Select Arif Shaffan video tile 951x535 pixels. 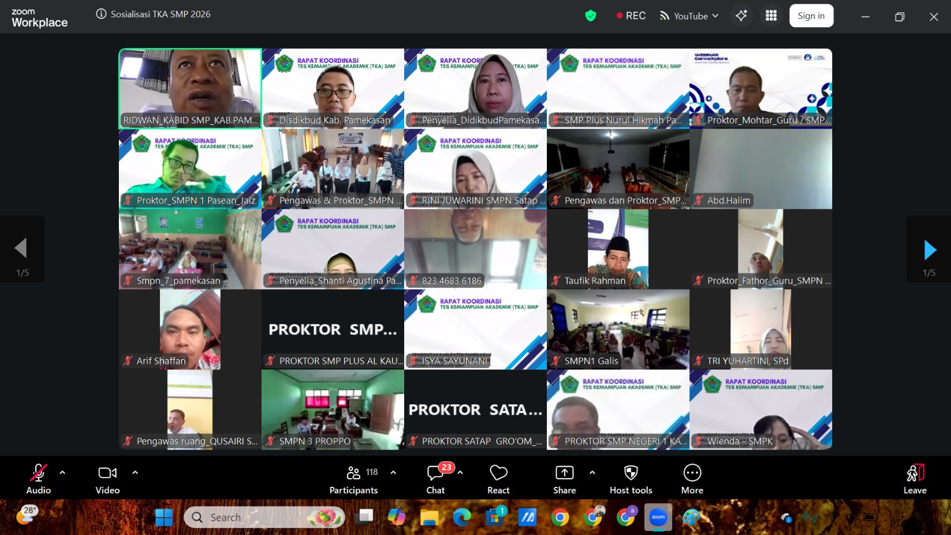click(x=190, y=329)
